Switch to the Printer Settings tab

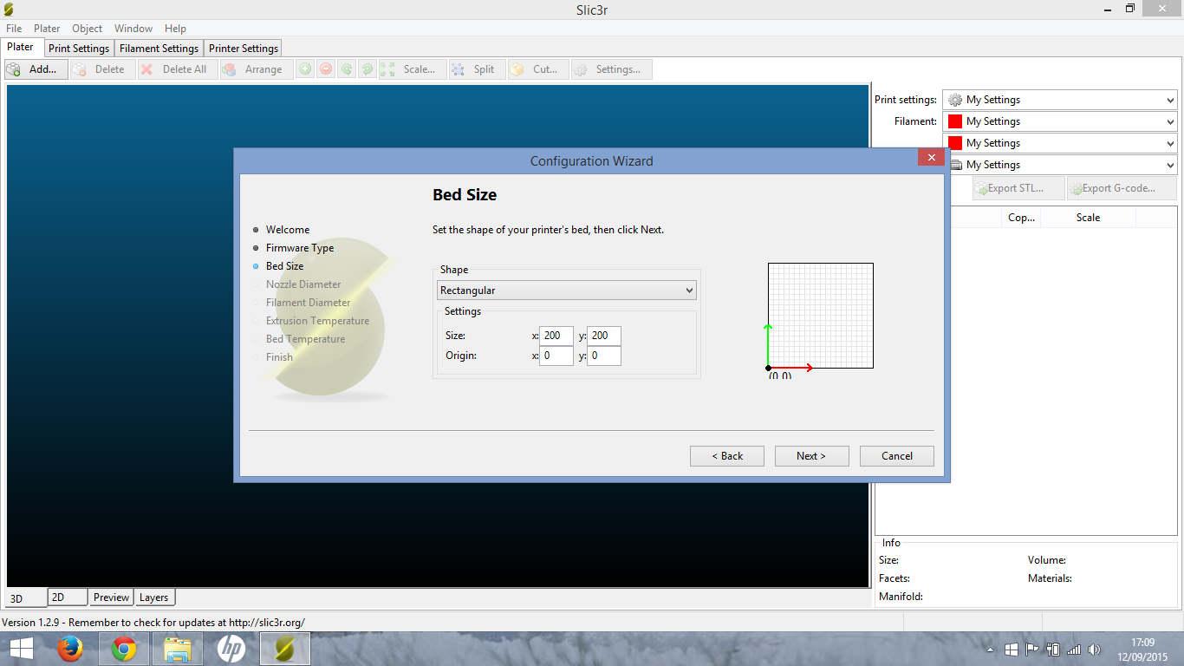coord(244,49)
